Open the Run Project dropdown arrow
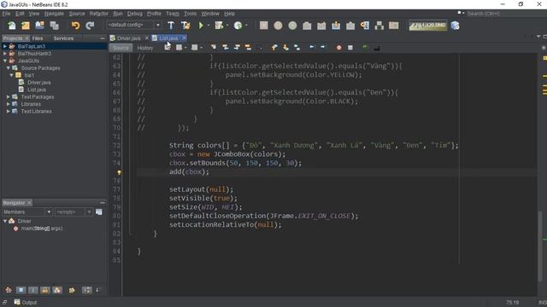 (x=209, y=26)
